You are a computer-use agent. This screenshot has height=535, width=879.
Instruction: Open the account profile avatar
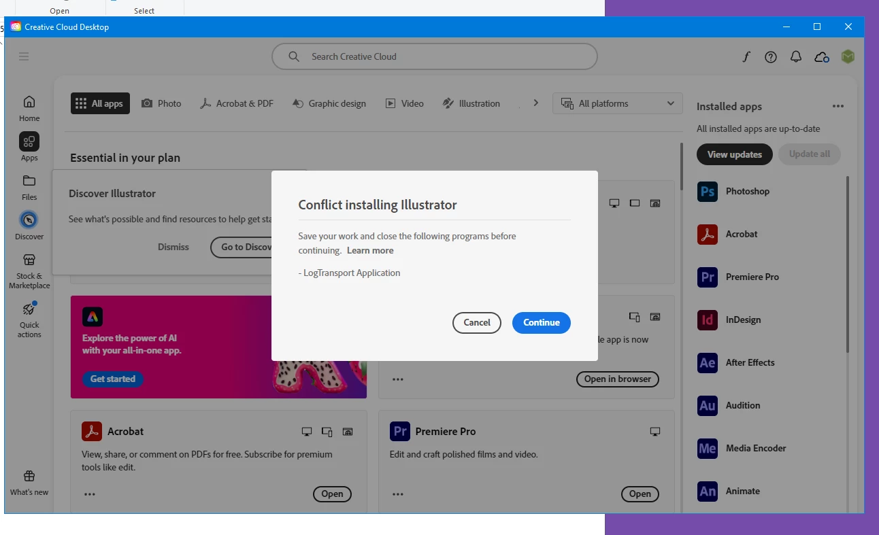(x=848, y=56)
